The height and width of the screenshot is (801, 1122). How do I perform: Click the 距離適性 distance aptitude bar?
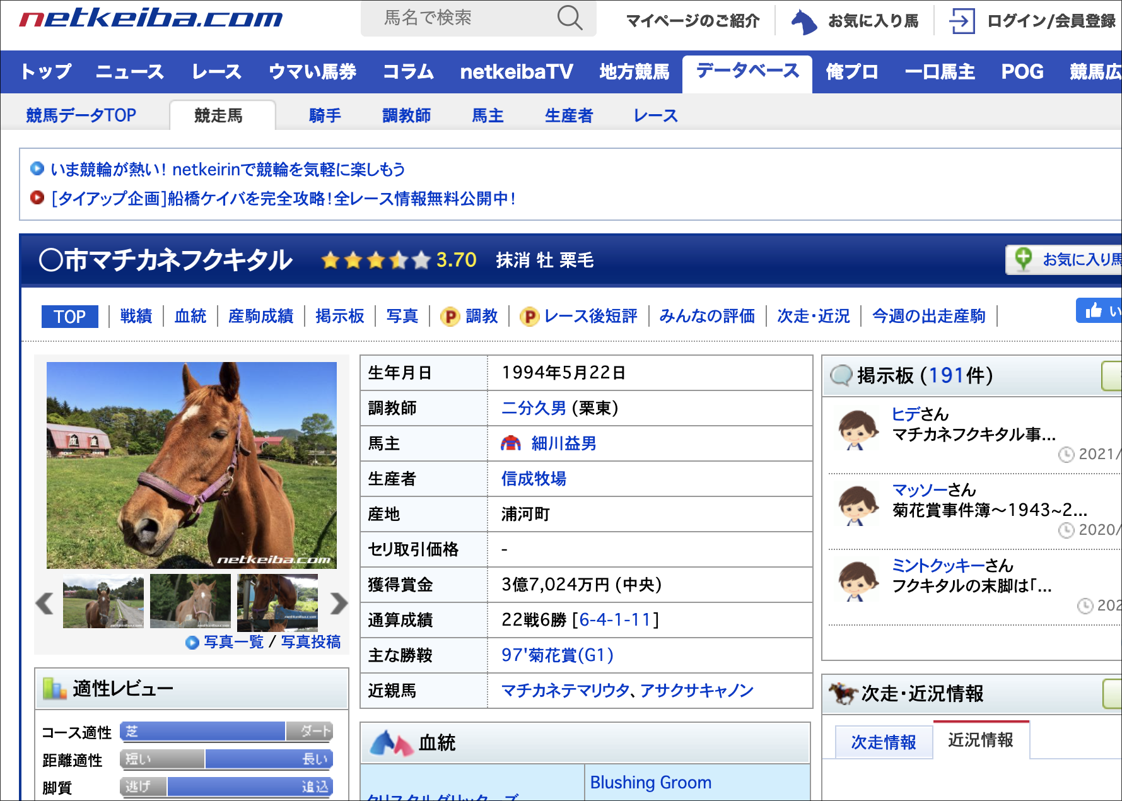[x=226, y=759]
